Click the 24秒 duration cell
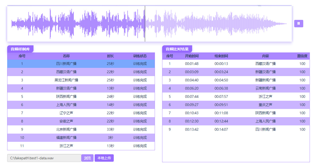316x167 pixels. [x=111, y=97]
